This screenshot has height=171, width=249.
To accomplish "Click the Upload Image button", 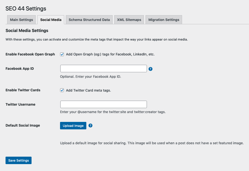I will [x=73, y=125].
